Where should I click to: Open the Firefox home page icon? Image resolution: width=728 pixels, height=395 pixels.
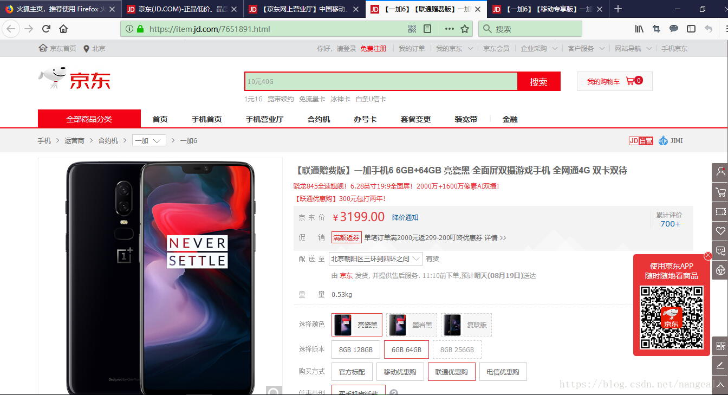pos(63,29)
